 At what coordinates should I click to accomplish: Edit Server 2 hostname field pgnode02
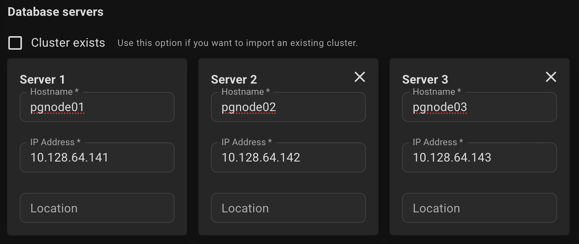[x=288, y=107]
